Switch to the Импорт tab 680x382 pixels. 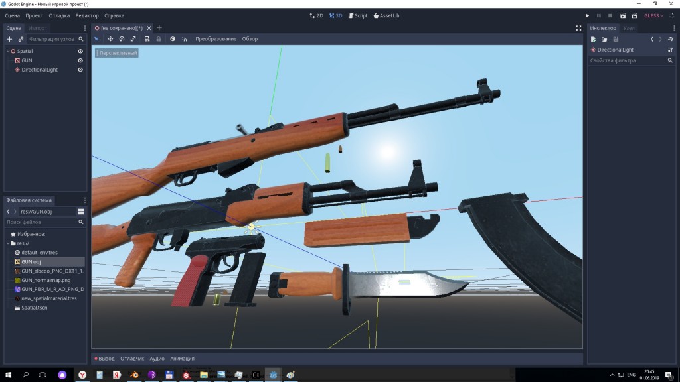tap(38, 28)
